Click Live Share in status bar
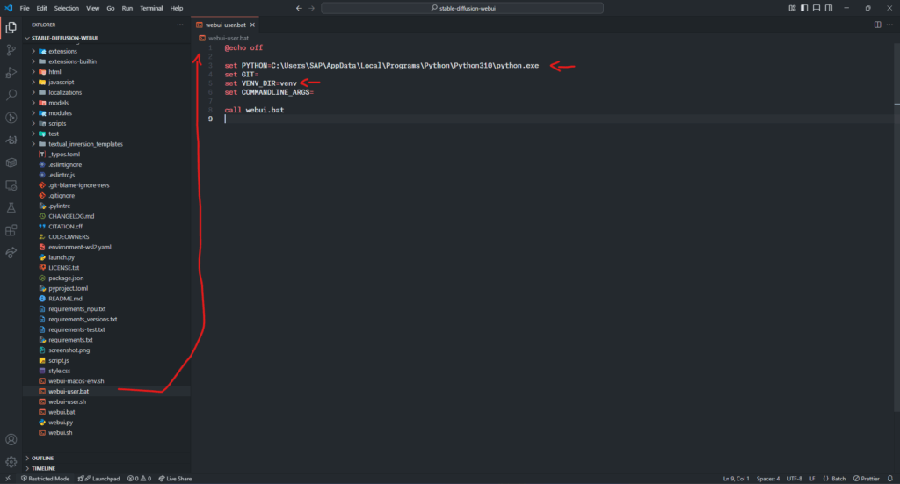Screen dimensions: 900x484 175,478
